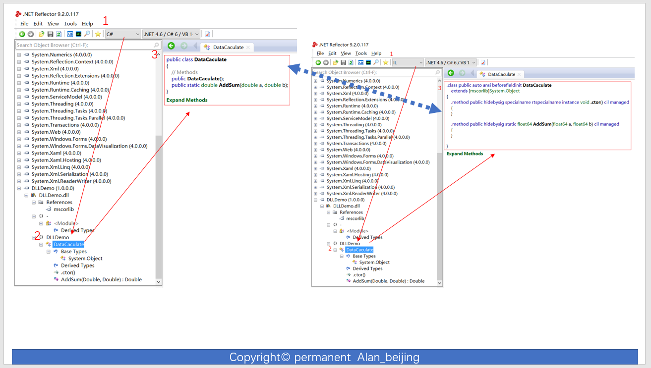Open the IL language dropdown in right window
The width and height of the screenshot is (651, 368).
pyautogui.click(x=408, y=62)
